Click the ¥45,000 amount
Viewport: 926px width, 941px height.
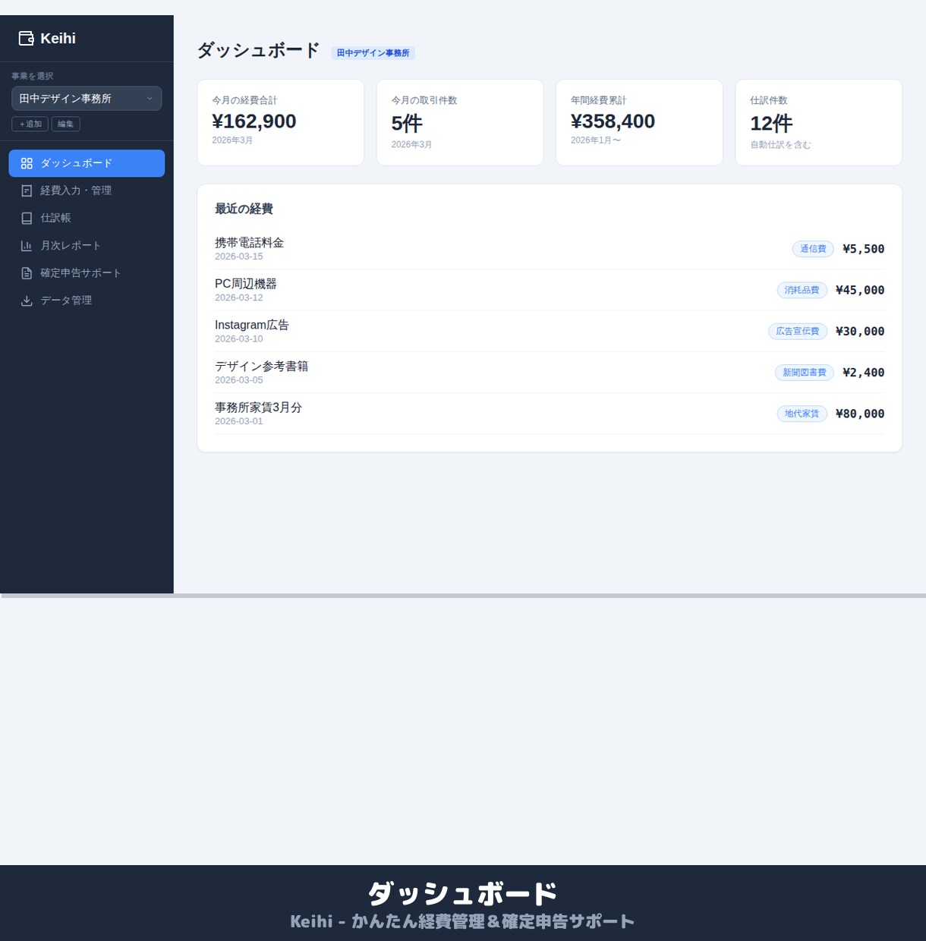click(860, 290)
